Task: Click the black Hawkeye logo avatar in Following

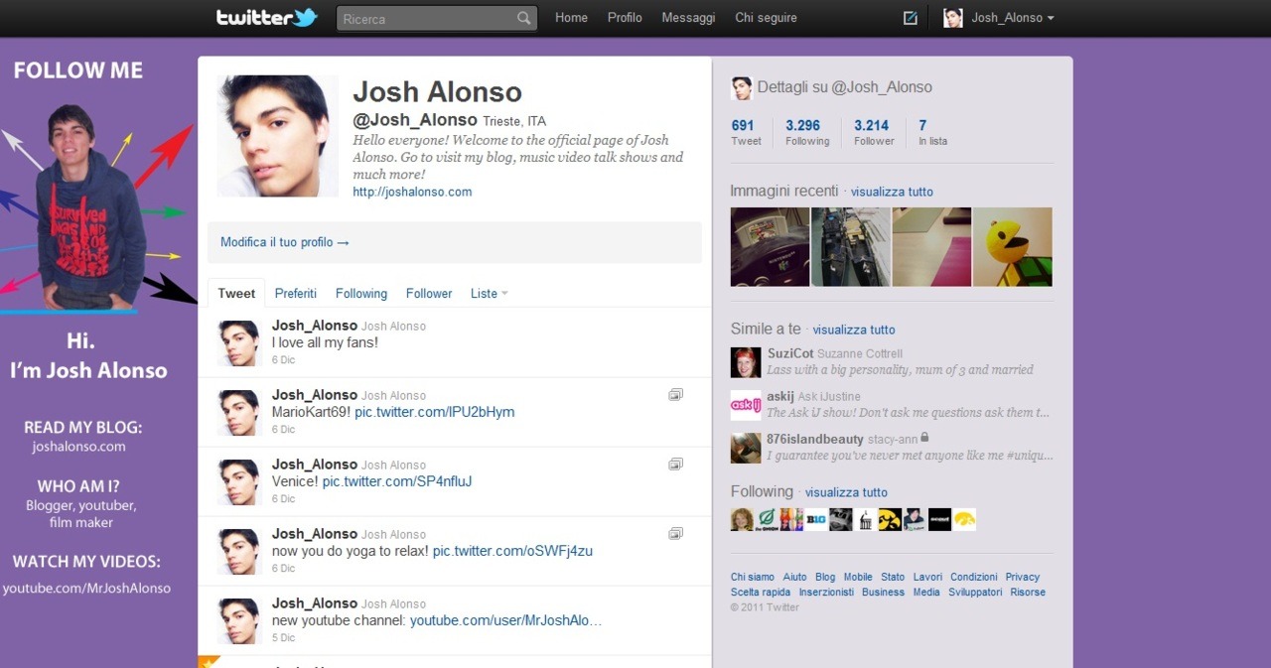Action: (x=890, y=519)
